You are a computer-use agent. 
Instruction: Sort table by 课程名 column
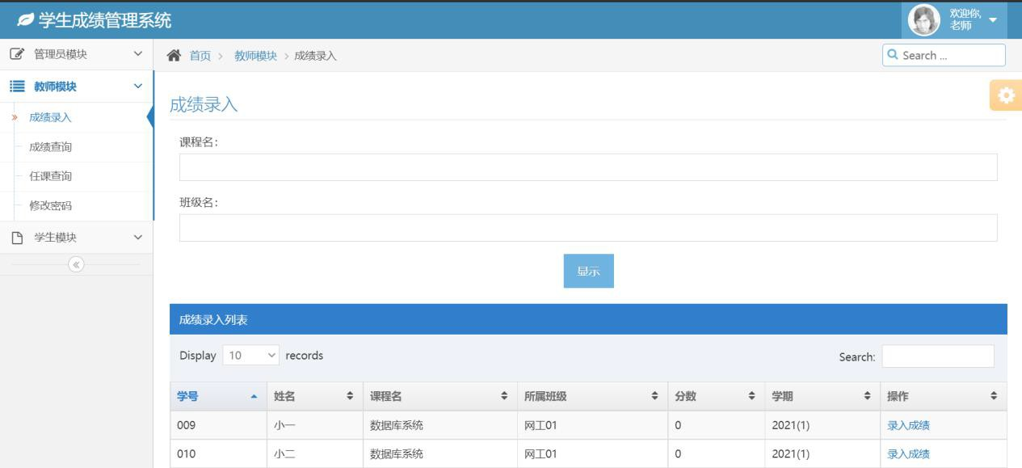440,396
